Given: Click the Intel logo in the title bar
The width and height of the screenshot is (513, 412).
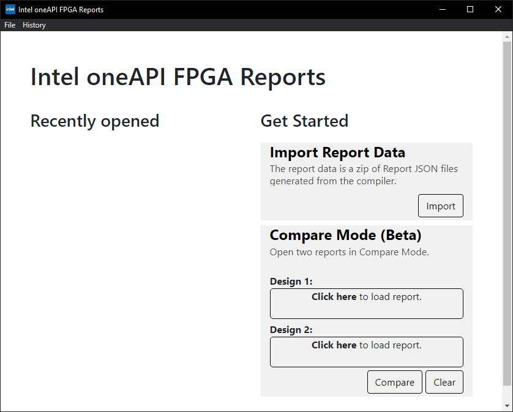Looking at the screenshot, I should click(10, 9).
